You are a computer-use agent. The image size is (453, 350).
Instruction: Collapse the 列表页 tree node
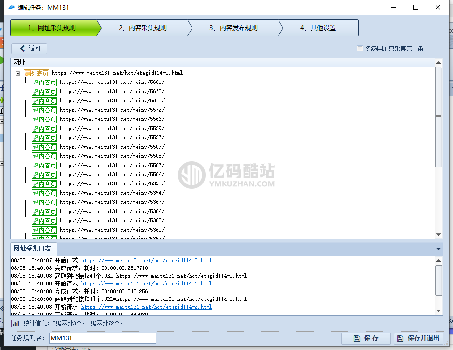point(17,73)
